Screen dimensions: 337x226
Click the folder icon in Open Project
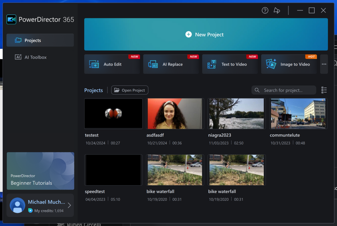click(x=117, y=90)
